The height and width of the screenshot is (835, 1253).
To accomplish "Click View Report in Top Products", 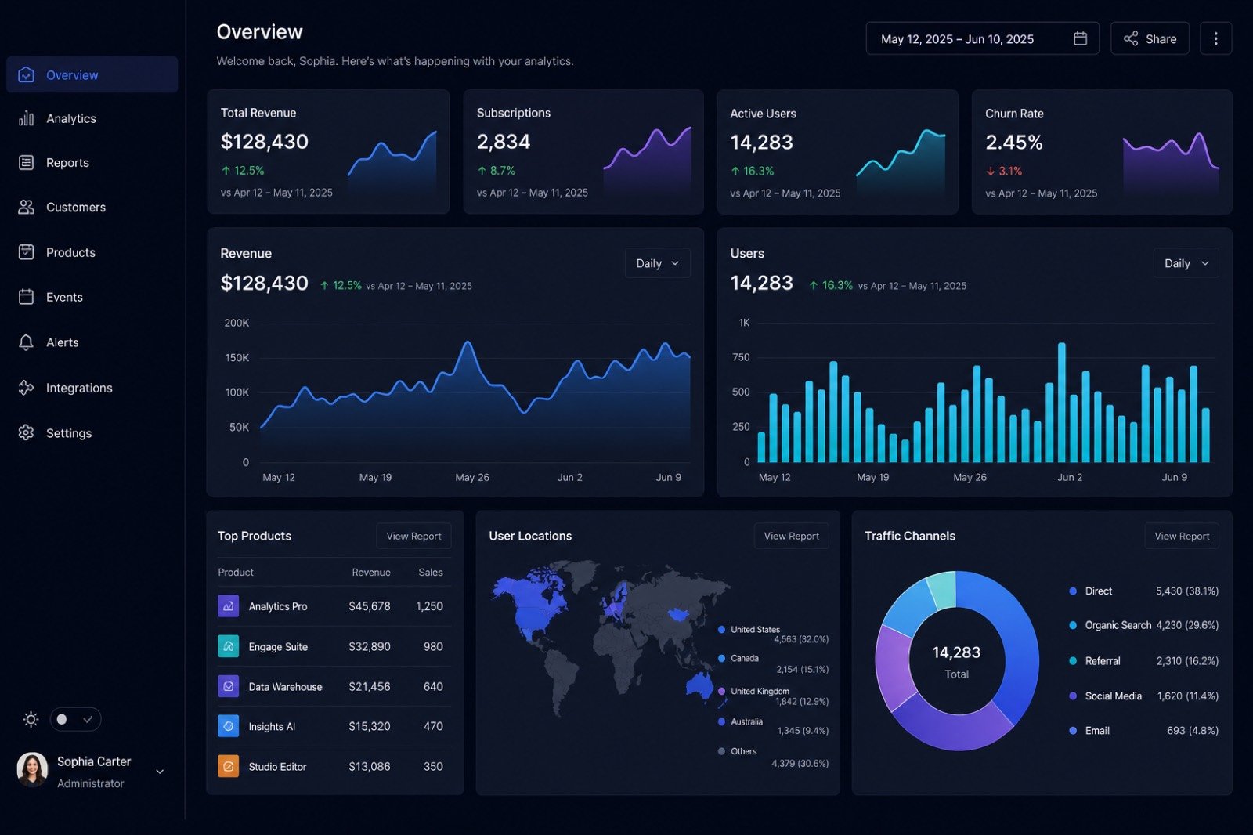I will pos(413,536).
